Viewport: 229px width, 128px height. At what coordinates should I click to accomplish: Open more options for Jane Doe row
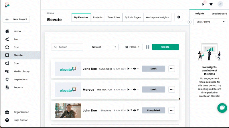(x=171, y=69)
